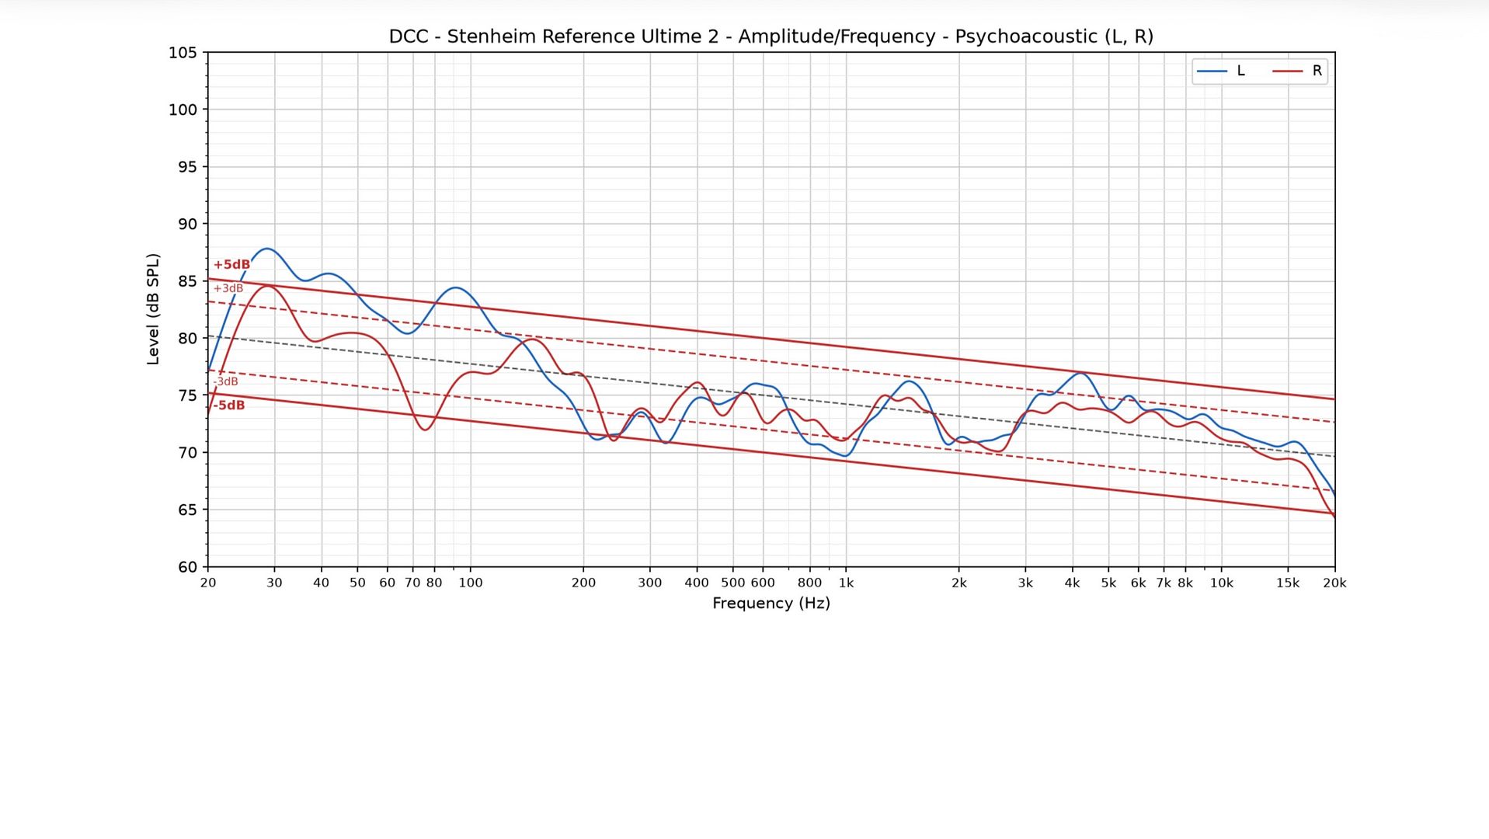This screenshot has width=1489, height=839.
Task: Click the chart title mentioning Stenheim Reference Ultime 2
Action: tap(771, 37)
